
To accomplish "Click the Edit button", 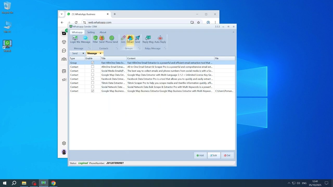I will [x=214, y=155].
